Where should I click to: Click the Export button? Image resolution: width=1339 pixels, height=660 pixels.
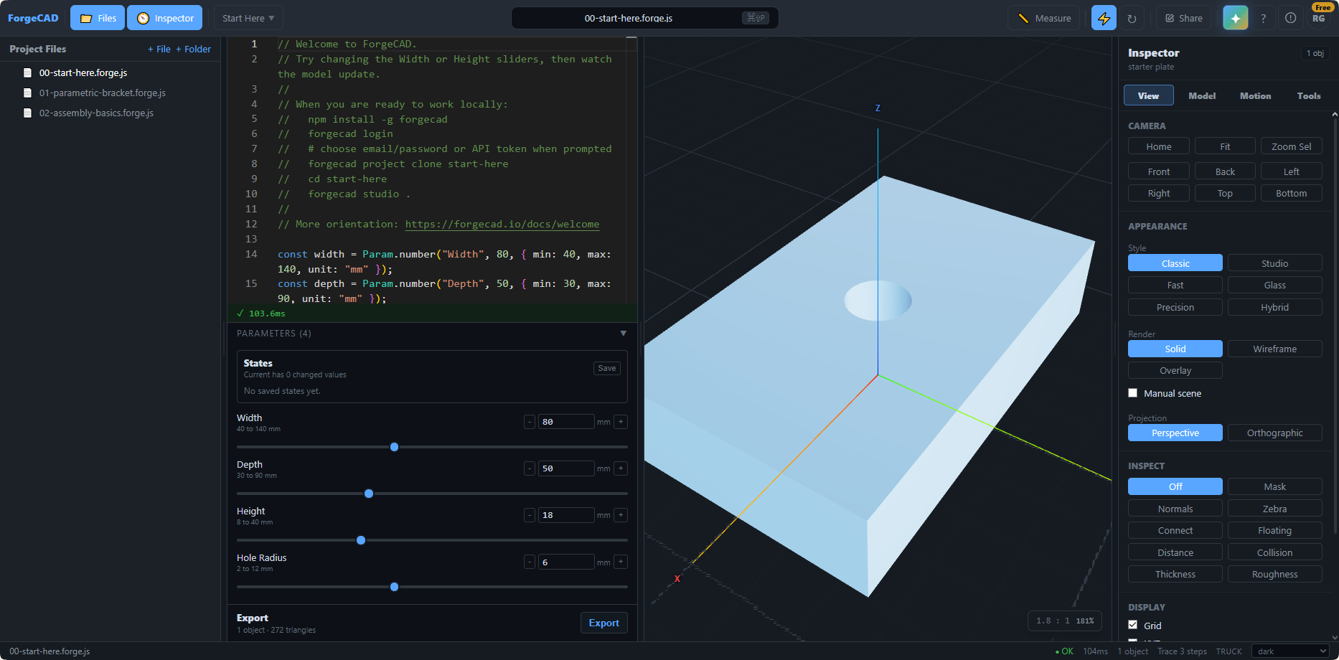coord(603,623)
